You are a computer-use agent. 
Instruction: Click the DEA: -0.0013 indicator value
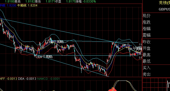(27, 79)
